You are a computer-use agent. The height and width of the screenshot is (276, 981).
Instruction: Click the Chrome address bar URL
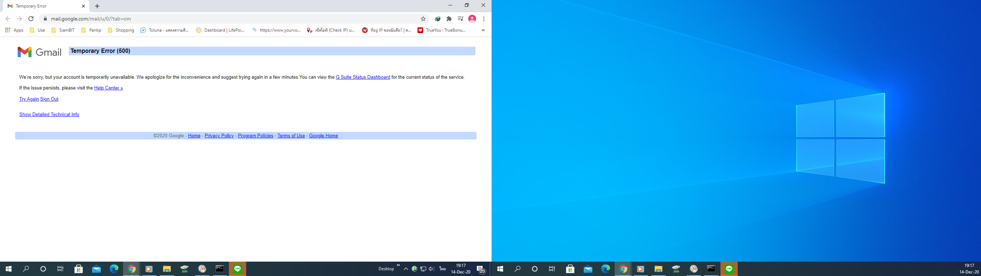[x=91, y=19]
